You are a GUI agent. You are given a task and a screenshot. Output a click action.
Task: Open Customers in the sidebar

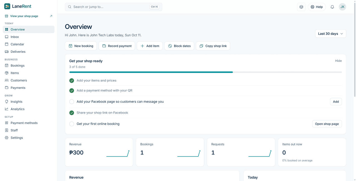tap(29, 80)
